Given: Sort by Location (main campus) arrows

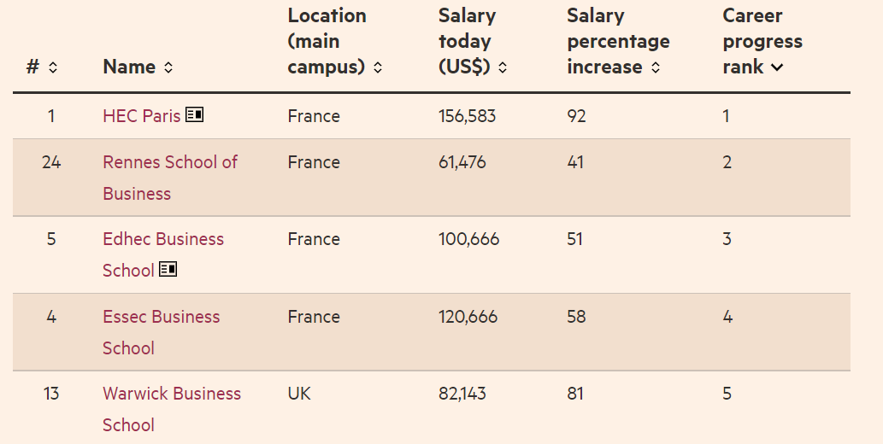Looking at the screenshot, I should click(x=378, y=67).
